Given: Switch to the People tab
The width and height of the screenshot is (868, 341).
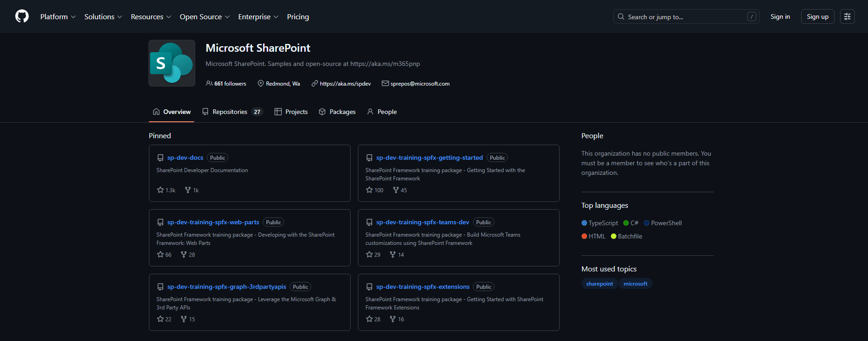Looking at the screenshot, I should (382, 112).
